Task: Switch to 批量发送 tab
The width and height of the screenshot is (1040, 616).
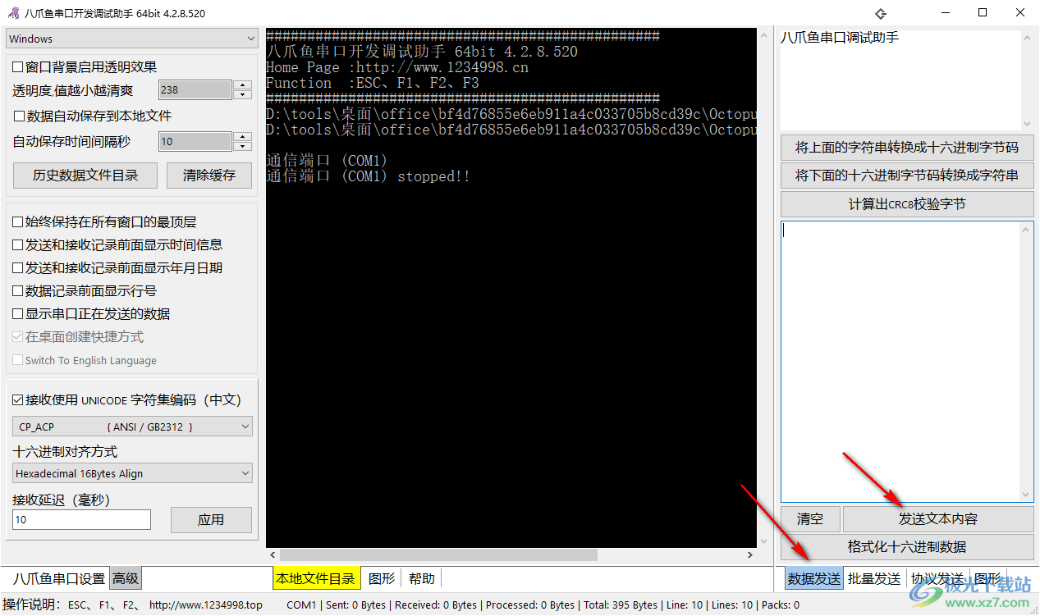Action: [x=874, y=578]
